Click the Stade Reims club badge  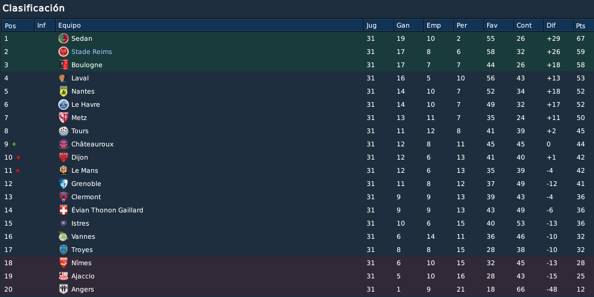63,52
